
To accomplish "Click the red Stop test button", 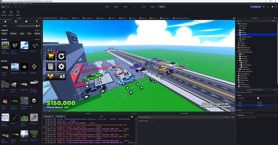I will click(x=21, y=7).
